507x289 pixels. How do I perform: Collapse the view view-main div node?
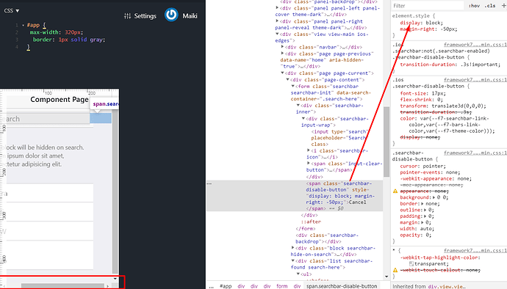[x=277, y=34]
